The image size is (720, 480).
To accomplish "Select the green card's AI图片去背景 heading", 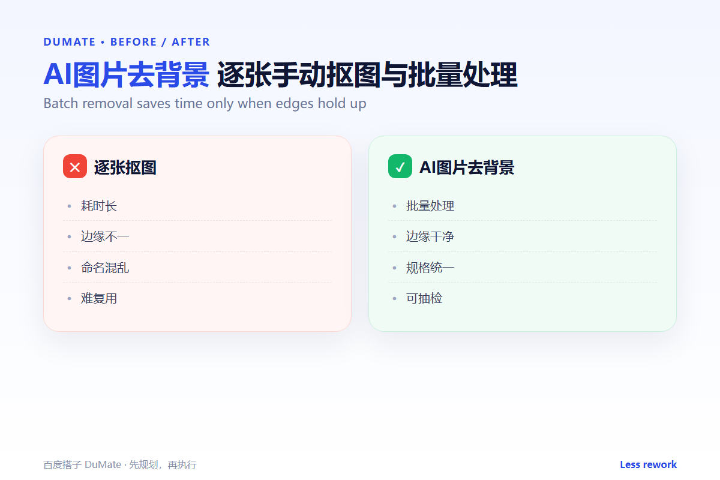I will 466,167.
